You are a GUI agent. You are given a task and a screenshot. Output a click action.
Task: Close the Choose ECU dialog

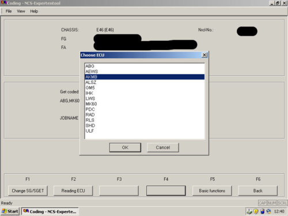pos(204,55)
